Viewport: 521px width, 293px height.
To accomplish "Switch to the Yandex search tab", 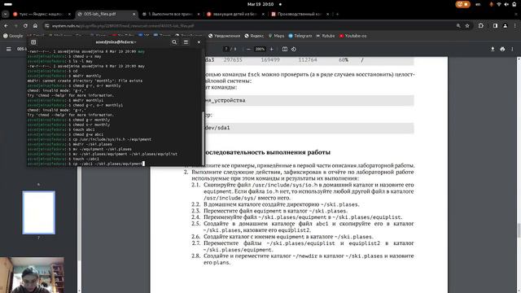I will 42,15.
